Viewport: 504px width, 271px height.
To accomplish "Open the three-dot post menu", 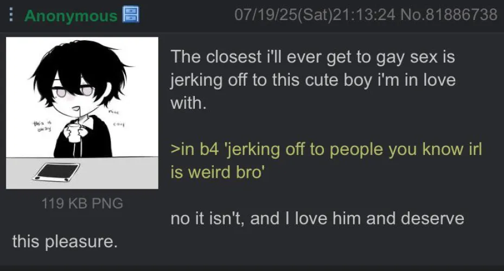I will [11, 15].
